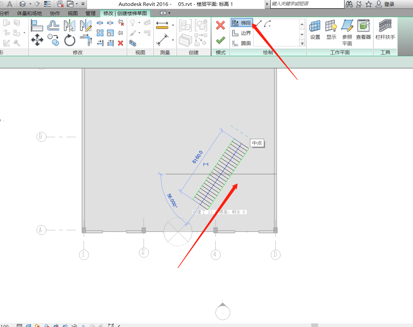The width and height of the screenshot is (413, 327).
Task: Open the 体量和场地 ribbon tab
Action: click(x=29, y=13)
